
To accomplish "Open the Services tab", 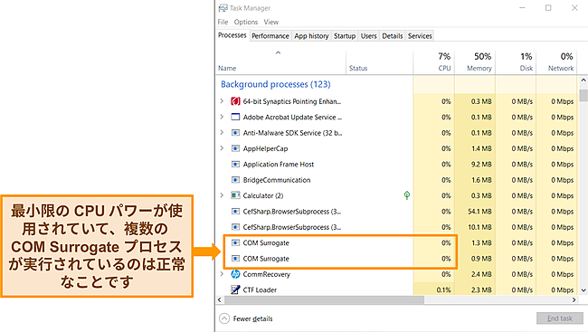I will pos(420,36).
